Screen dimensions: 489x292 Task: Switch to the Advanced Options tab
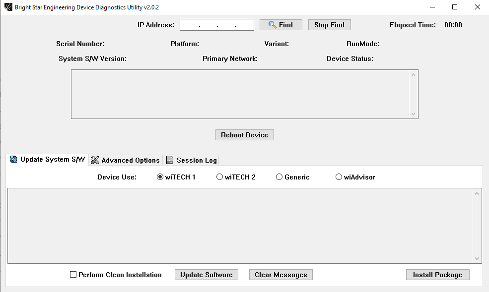[125, 160]
